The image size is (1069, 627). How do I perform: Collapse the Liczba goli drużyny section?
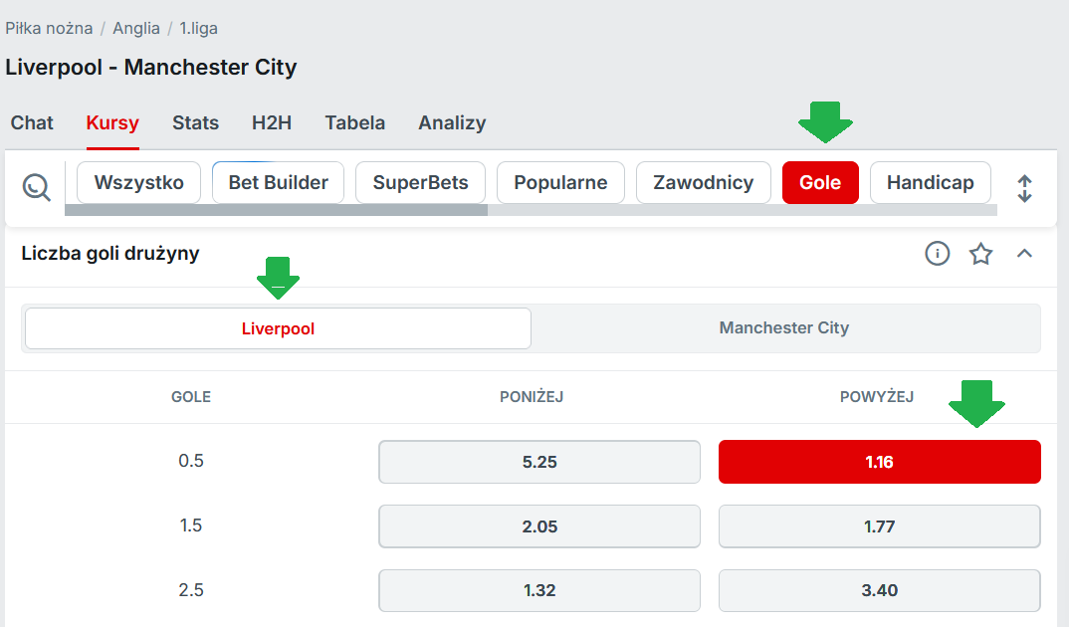tap(1024, 254)
